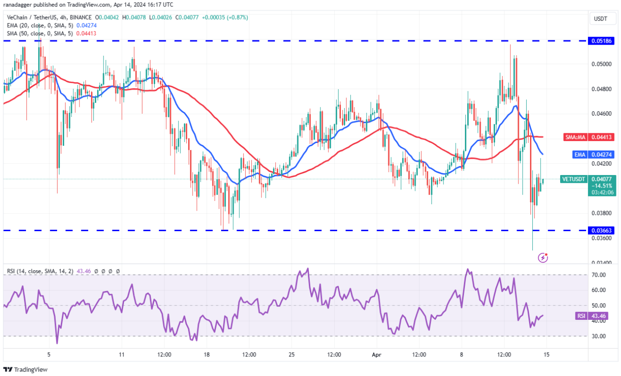Click the TradingView wordmark text at bottom
Image resolution: width=621 pixels, height=376 pixels.
click(31, 370)
